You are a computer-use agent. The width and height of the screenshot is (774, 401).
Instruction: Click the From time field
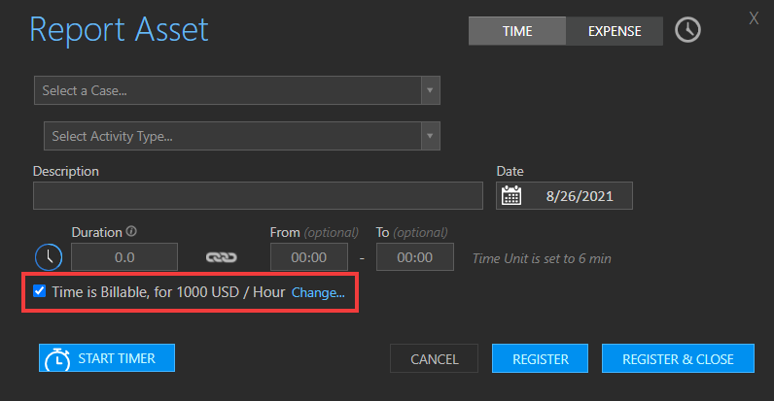pyautogui.click(x=309, y=256)
